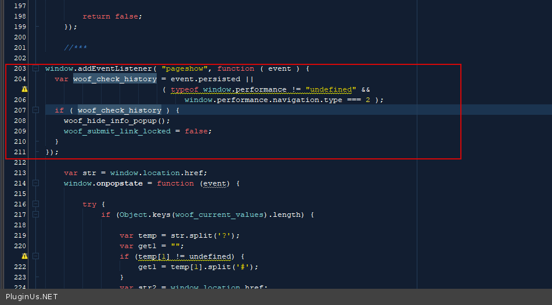Image resolution: width=552 pixels, height=305 pixels.
Task: Collapse the pageshow listener fold at line 203
Action: [x=36, y=68]
